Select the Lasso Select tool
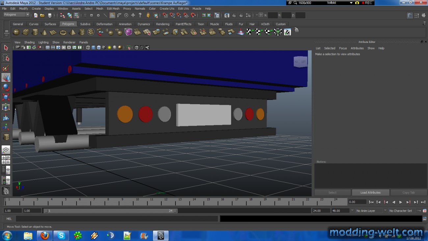The height and width of the screenshot is (241, 428). (x=6, y=58)
